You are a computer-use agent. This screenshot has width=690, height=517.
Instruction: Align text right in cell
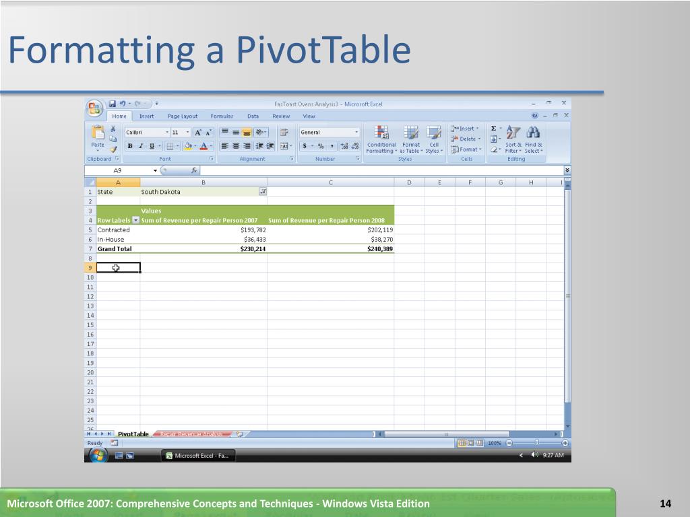click(x=247, y=146)
